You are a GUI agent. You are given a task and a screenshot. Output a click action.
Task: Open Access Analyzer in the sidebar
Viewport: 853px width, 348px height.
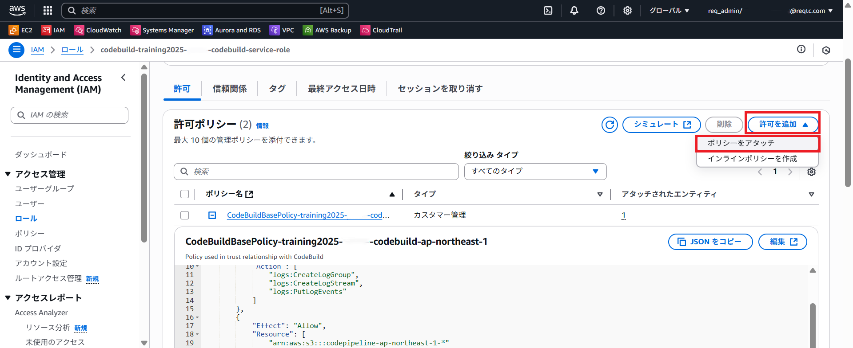pos(41,313)
